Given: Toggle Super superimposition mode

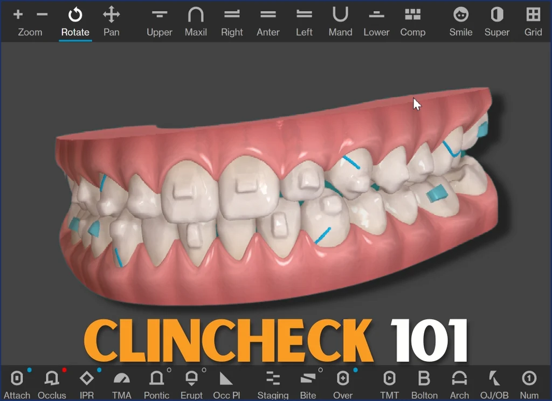Looking at the screenshot, I should 496,20.
